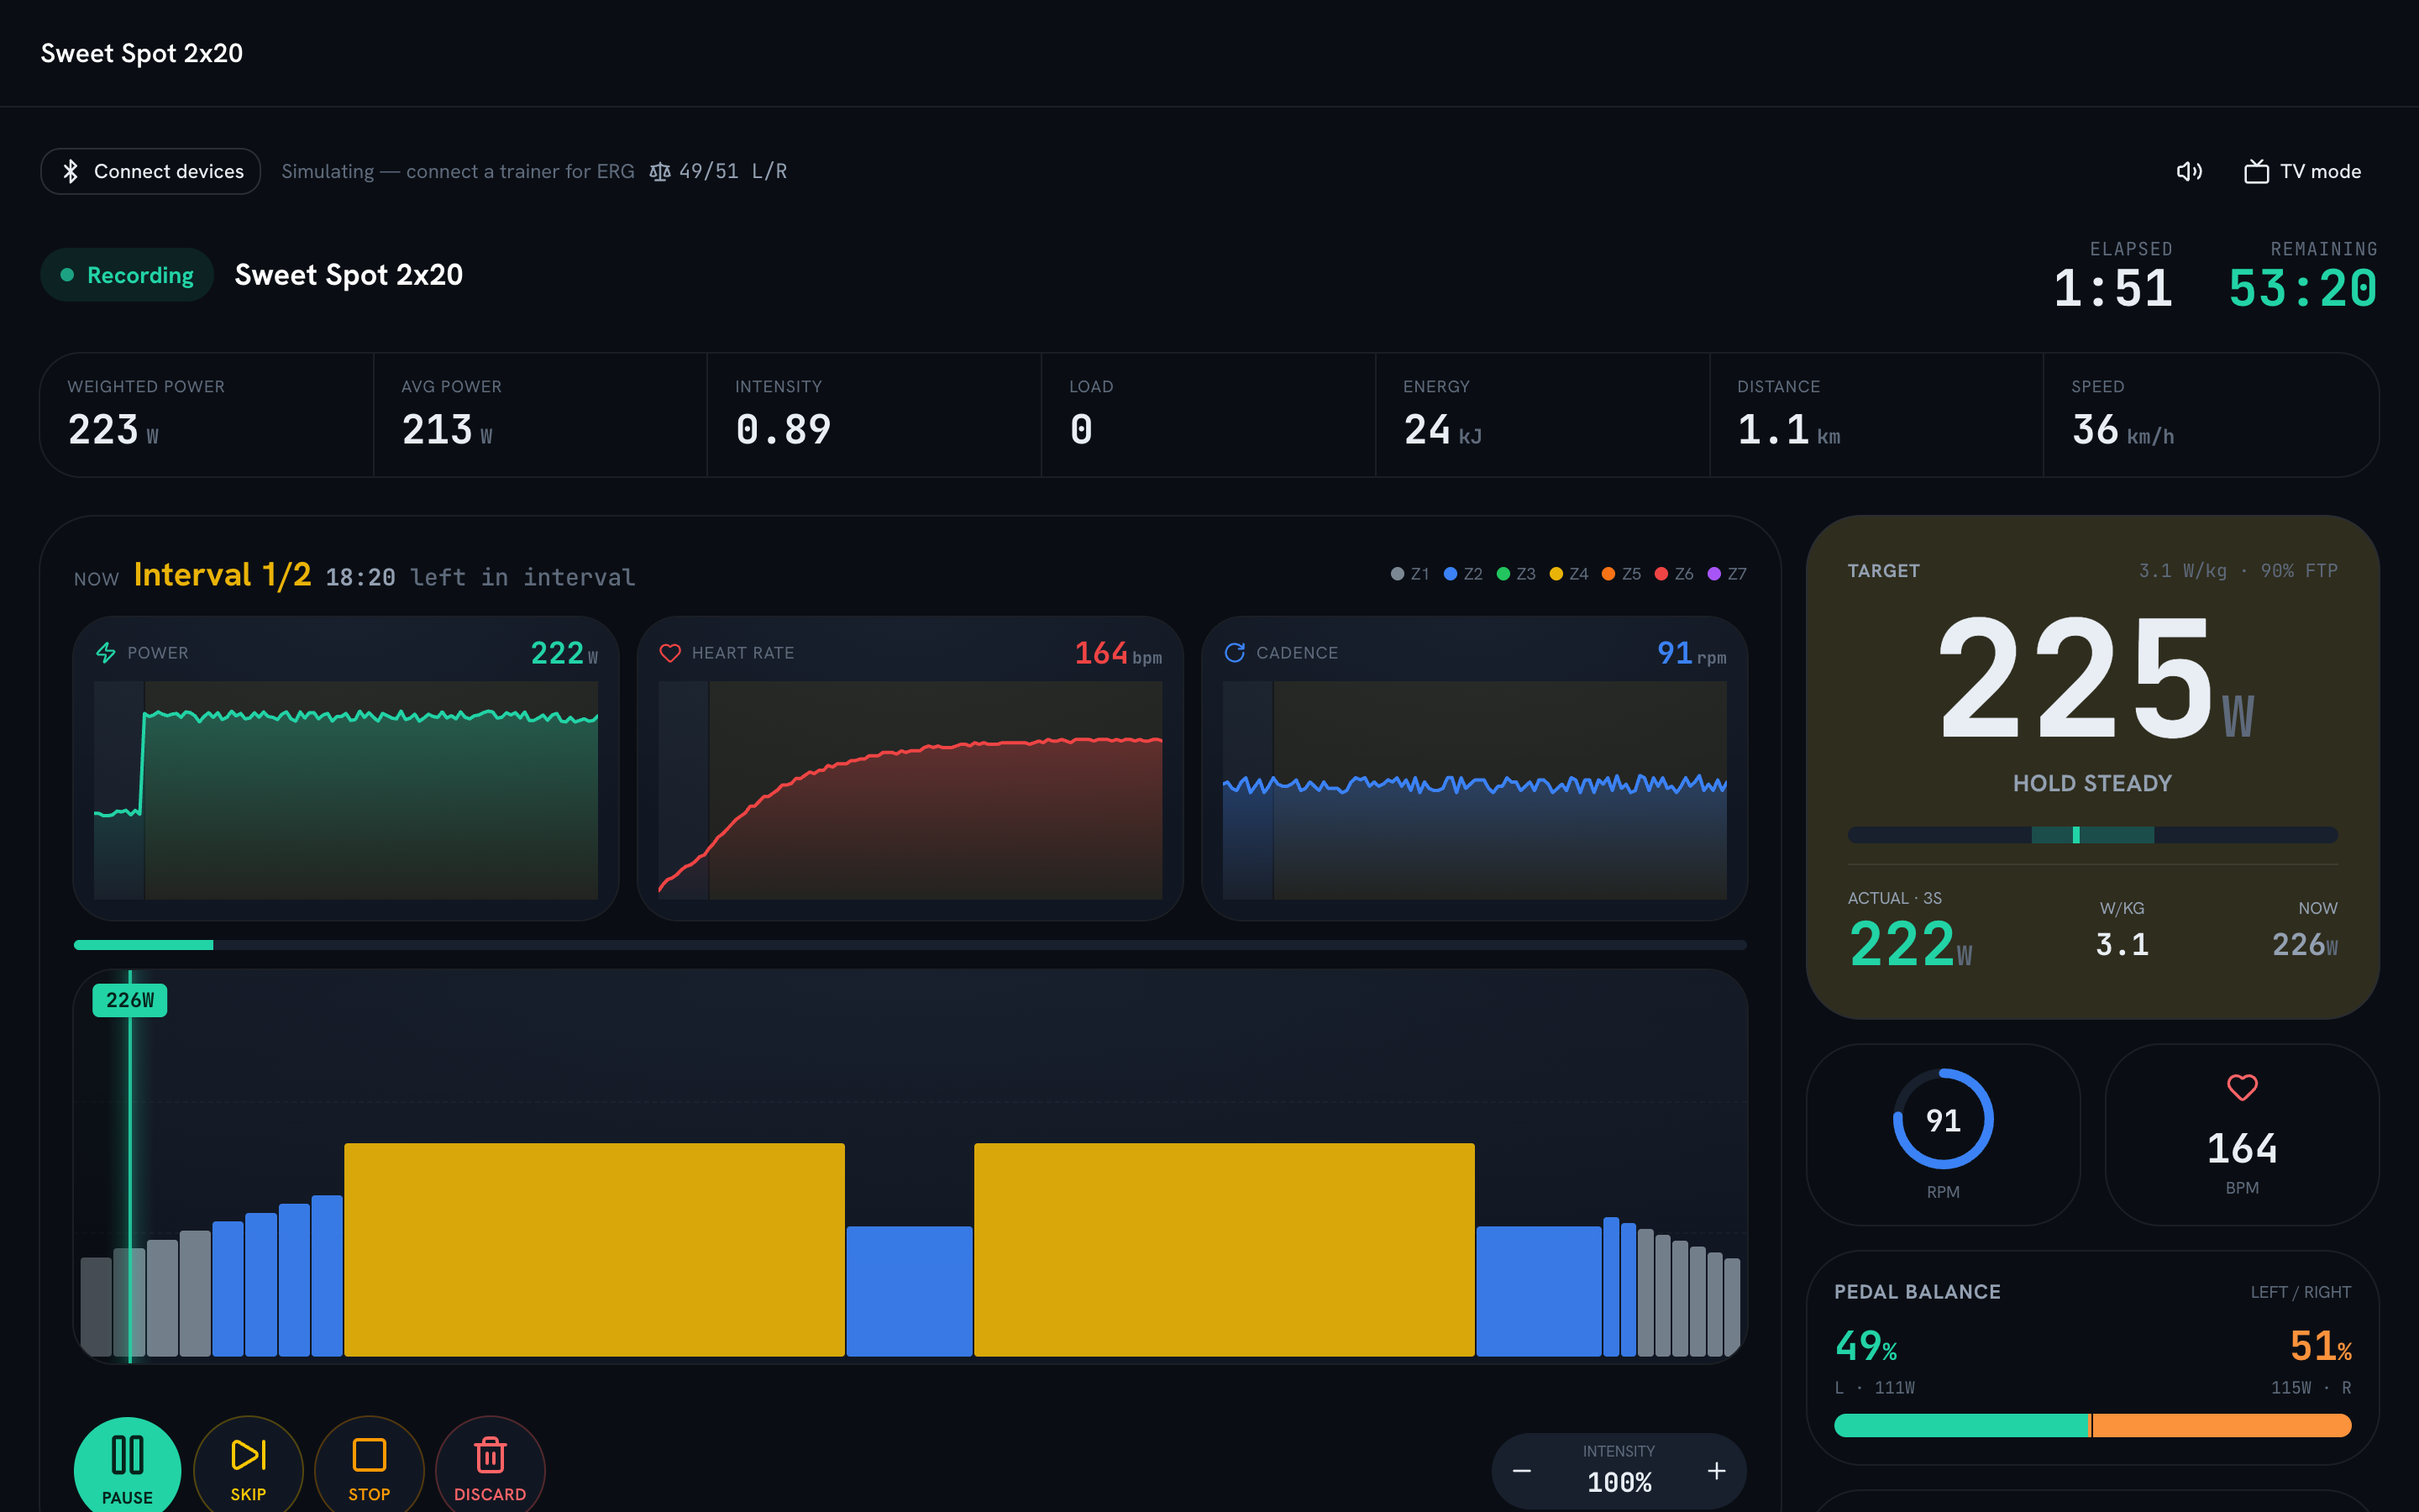
Task: Select the Z4 zone legend item
Action: click(1569, 574)
